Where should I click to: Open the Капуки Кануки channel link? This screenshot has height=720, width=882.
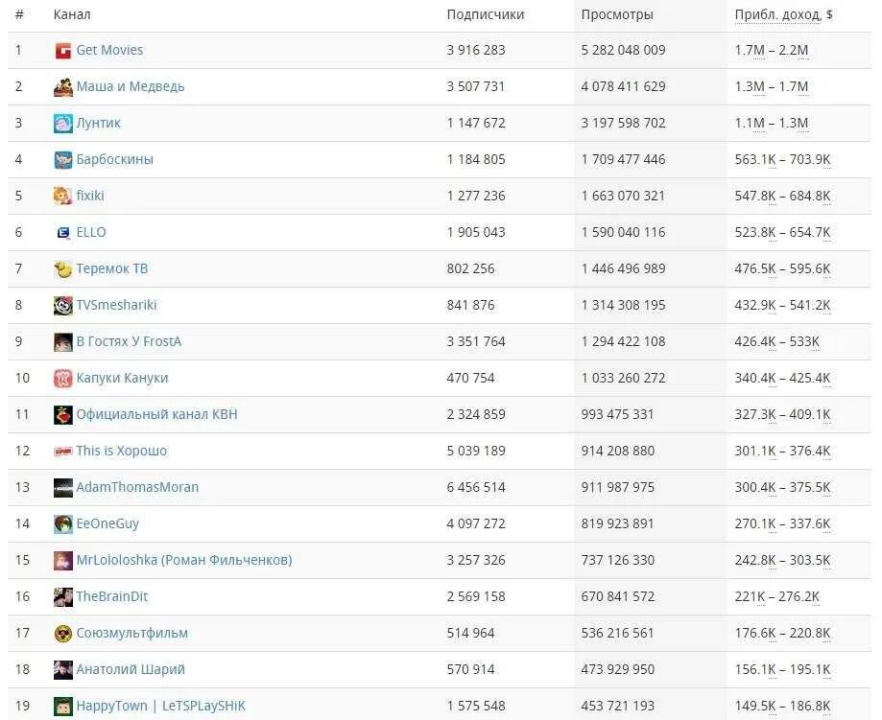point(122,379)
